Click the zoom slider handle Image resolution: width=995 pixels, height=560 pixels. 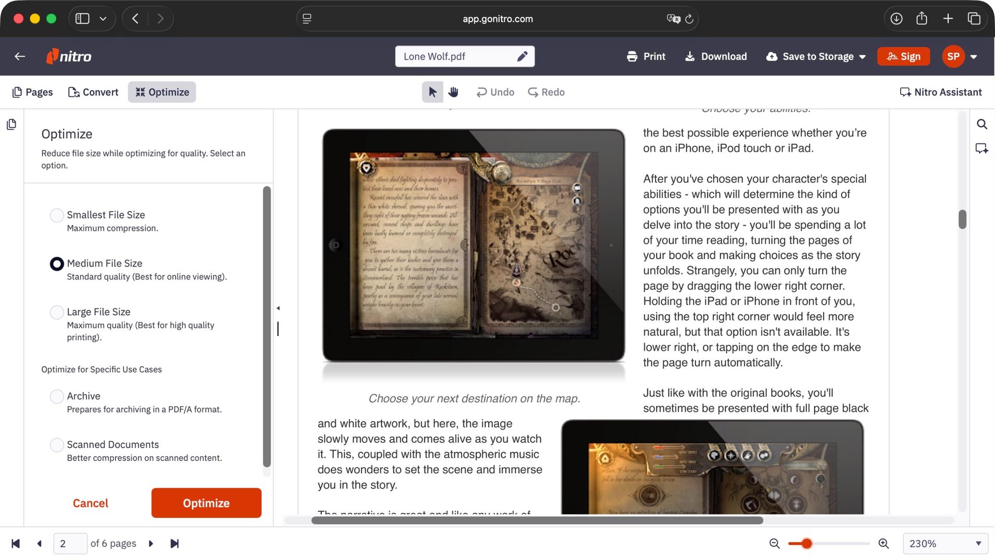[x=806, y=543]
